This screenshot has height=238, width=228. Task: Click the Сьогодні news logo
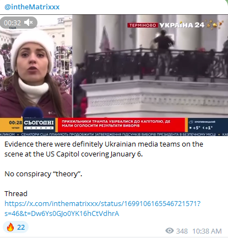point(39,125)
